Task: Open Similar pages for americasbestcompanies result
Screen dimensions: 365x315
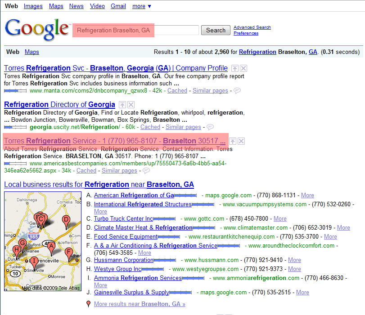Action: click(x=119, y=171)
